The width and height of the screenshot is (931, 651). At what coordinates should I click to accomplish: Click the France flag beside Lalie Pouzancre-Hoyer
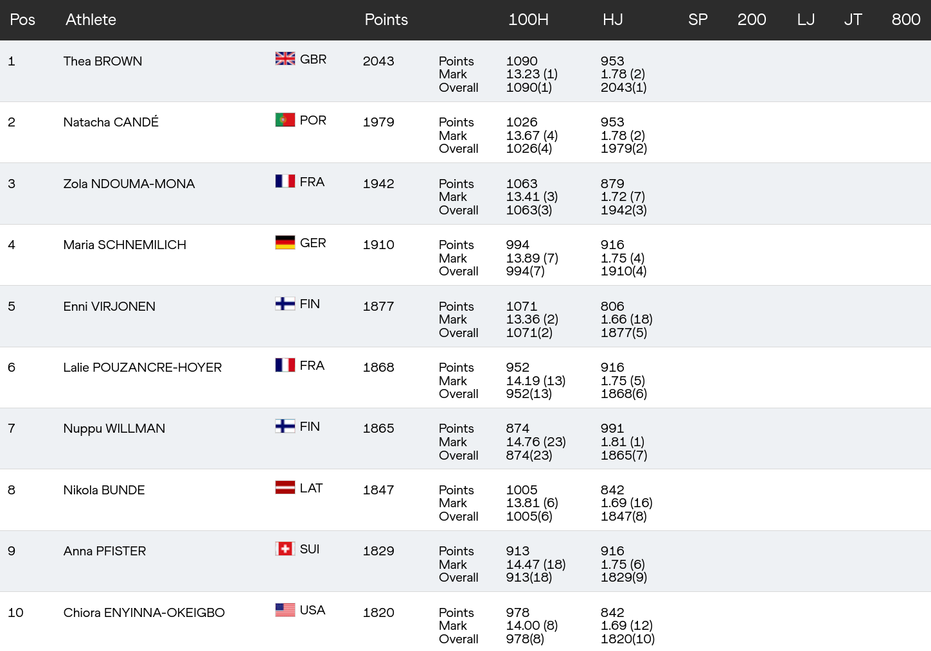pyautogui.click(x=285, y=365)
